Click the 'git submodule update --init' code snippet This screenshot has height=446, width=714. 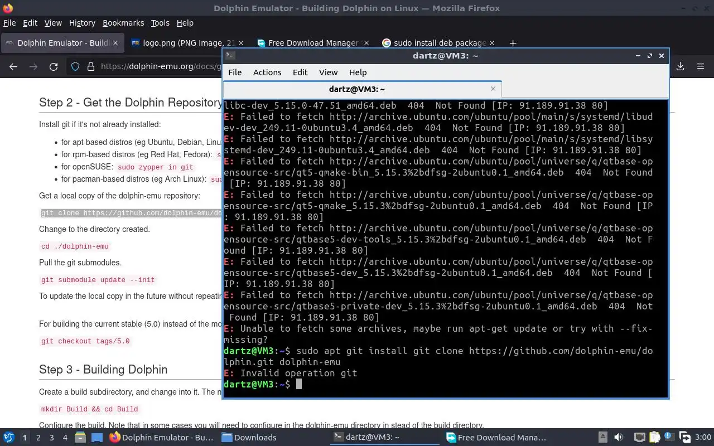pyautogui.click(x=98, y=280)
